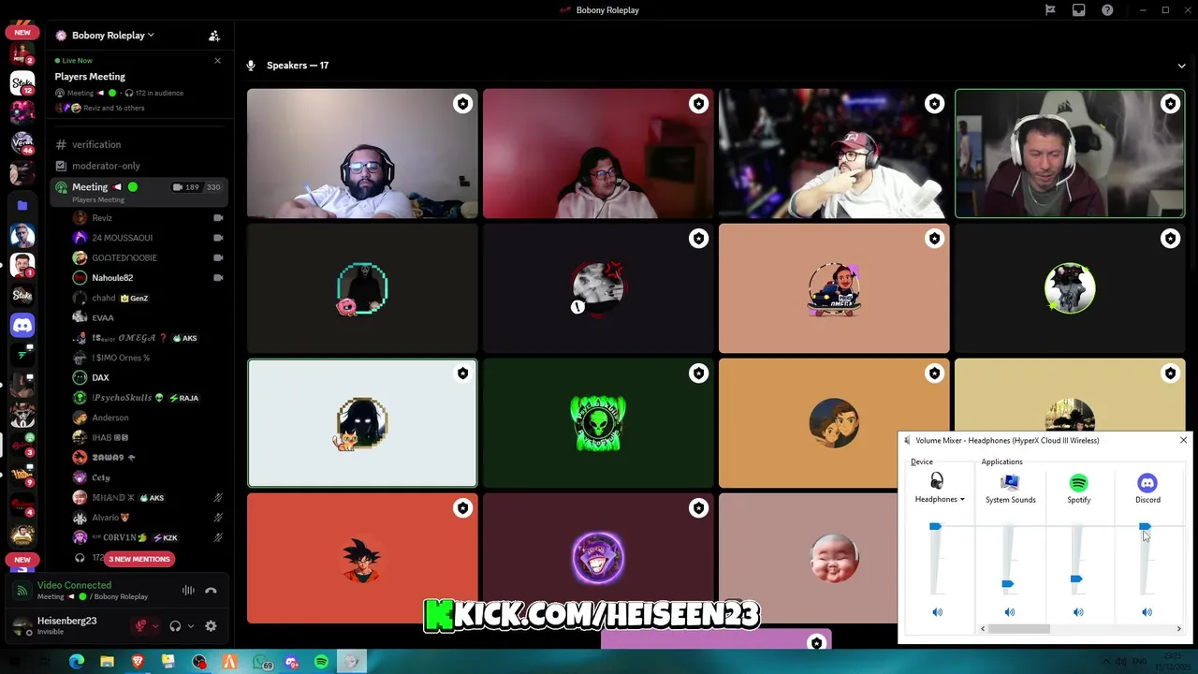Click camera icon next to Nahoule82
The height and width of the screenshot is (674, 1198).
click(x=218, y=278)
